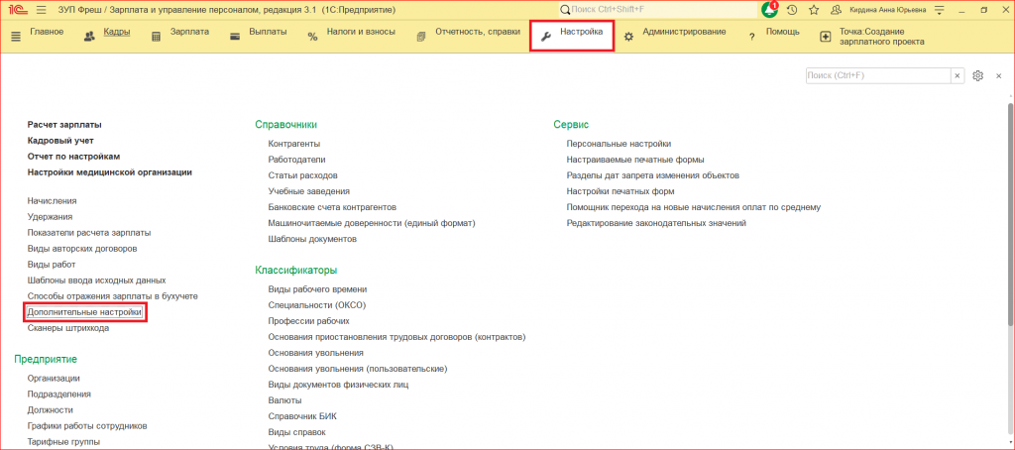Open Машиночитаемые доверенности (единый формат)
This screenshot has width=1015, height=450.
(372, 223)
